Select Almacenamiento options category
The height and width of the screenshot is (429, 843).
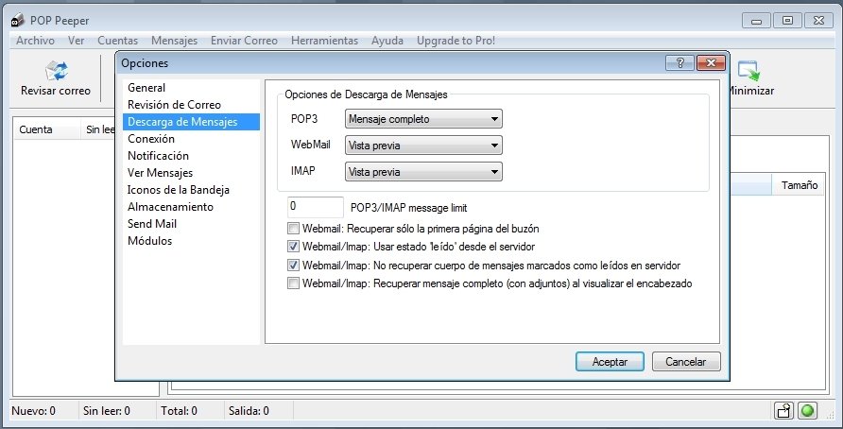coord(191,207)
